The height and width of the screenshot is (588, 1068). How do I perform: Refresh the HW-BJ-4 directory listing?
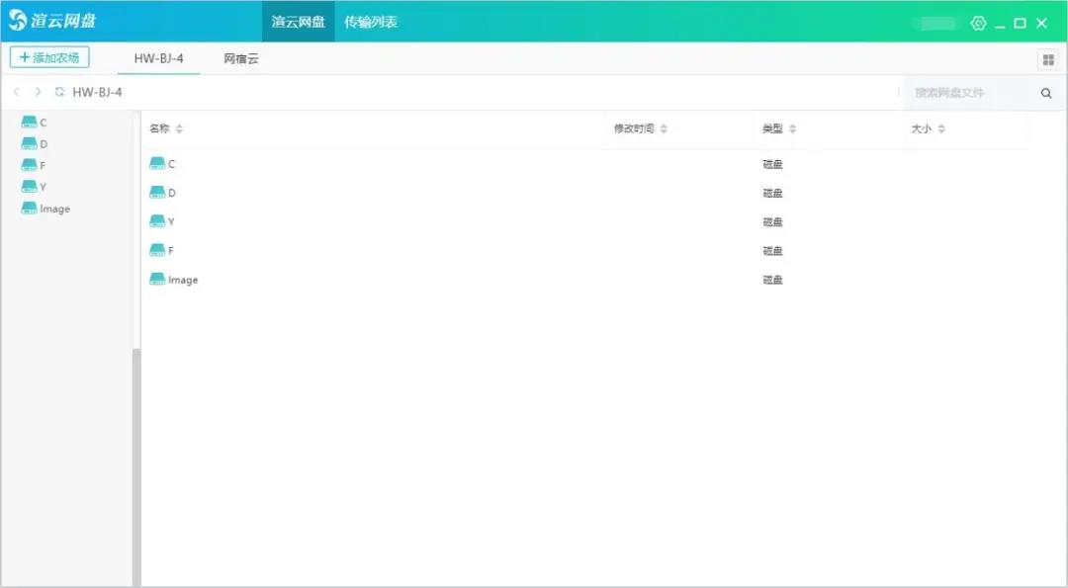tap(59, 92)
